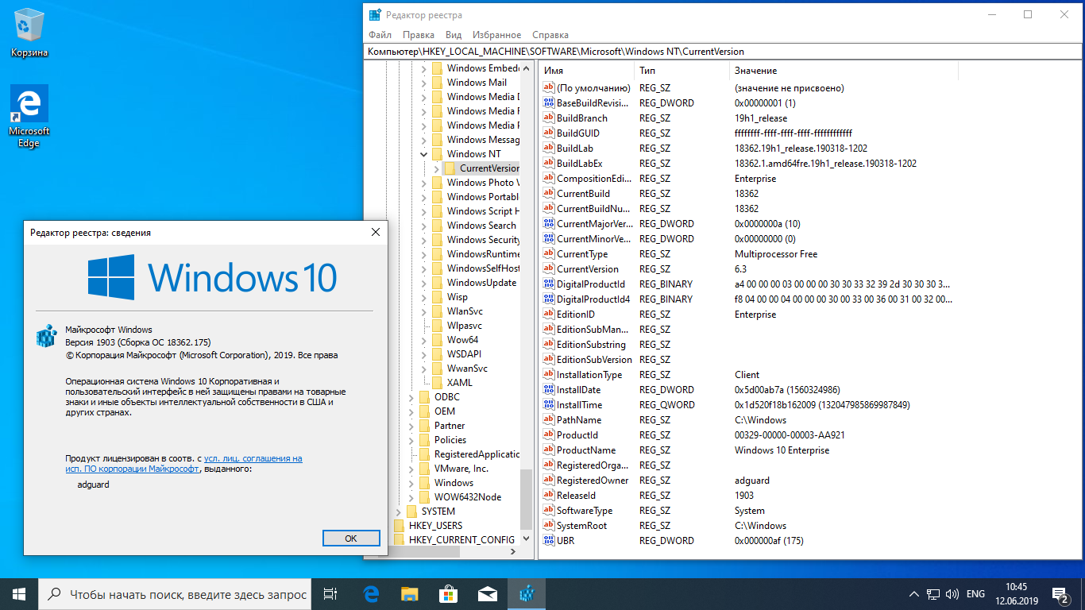Image resolution: width=1085 pixels, height=610 pixels.
Task: Open the Справка menu
Action: point(550,35)
